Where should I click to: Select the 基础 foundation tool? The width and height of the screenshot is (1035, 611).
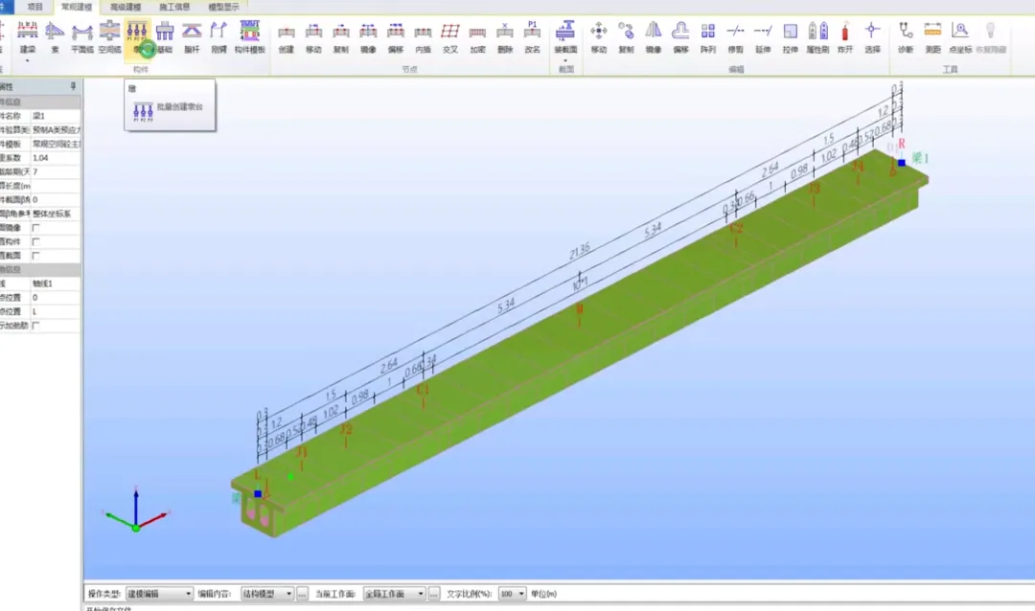tap(165, 36)
